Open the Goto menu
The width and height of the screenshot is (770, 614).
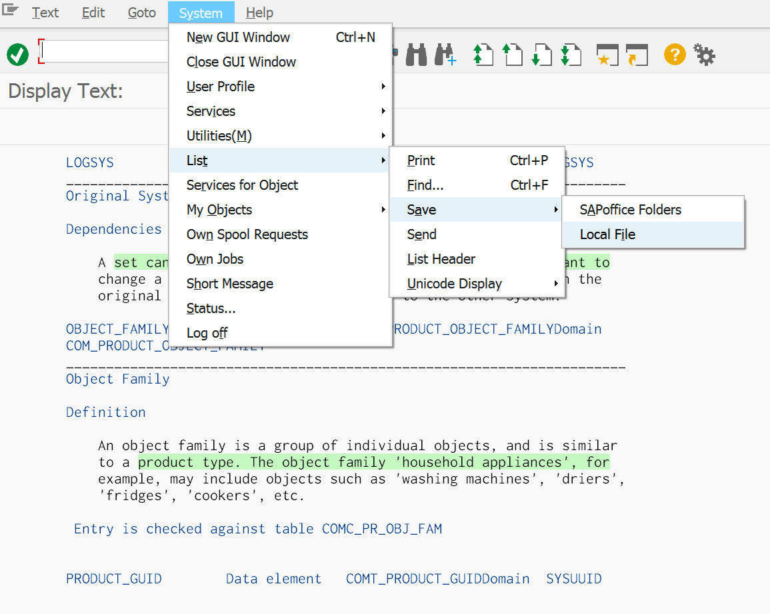pos(141,13)
